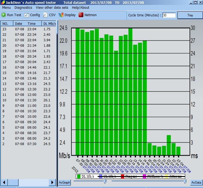This screenshot has height=188, width=203.
Task: Click the left scroll arrow under the table
Action: click(4, 182)
